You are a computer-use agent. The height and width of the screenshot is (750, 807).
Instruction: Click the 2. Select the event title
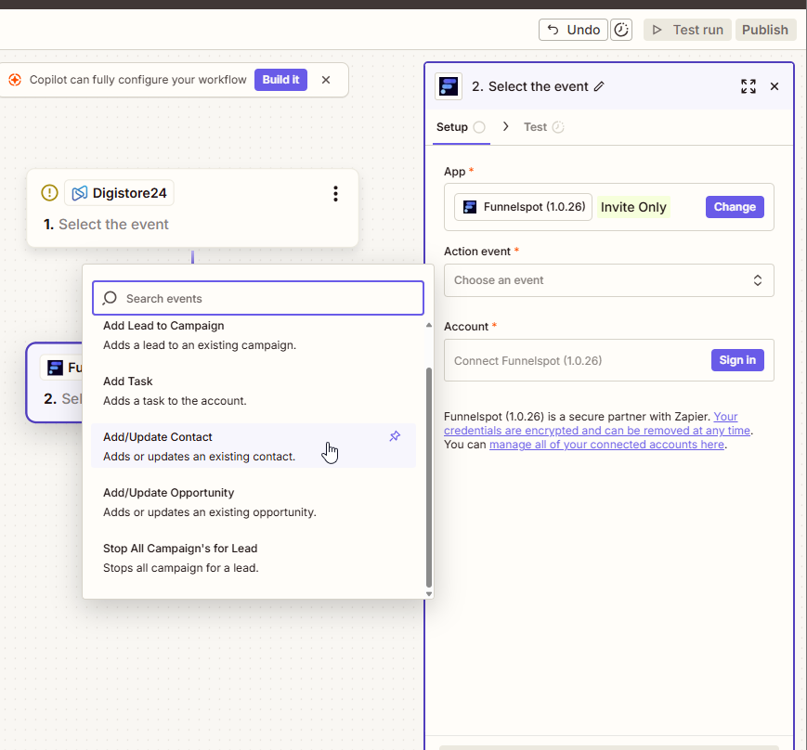(x=529, y=86)
